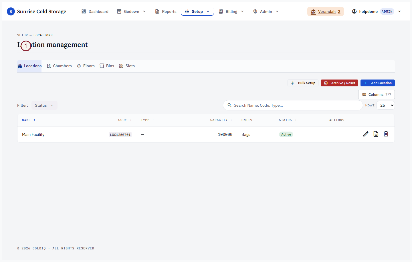Click the LOC1260701 code badge
The image size is (412, 262).
[120, 135]
